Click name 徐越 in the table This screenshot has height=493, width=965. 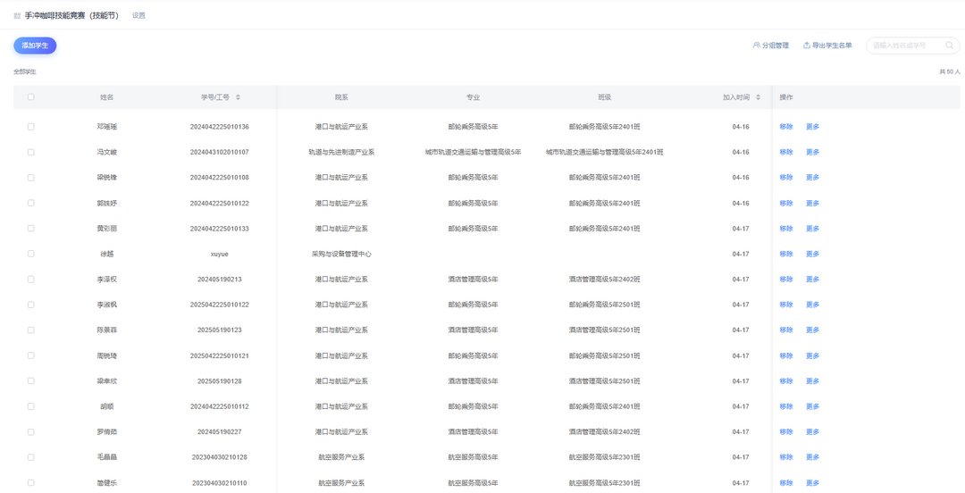pyautogui.click(x=107, y=254)
